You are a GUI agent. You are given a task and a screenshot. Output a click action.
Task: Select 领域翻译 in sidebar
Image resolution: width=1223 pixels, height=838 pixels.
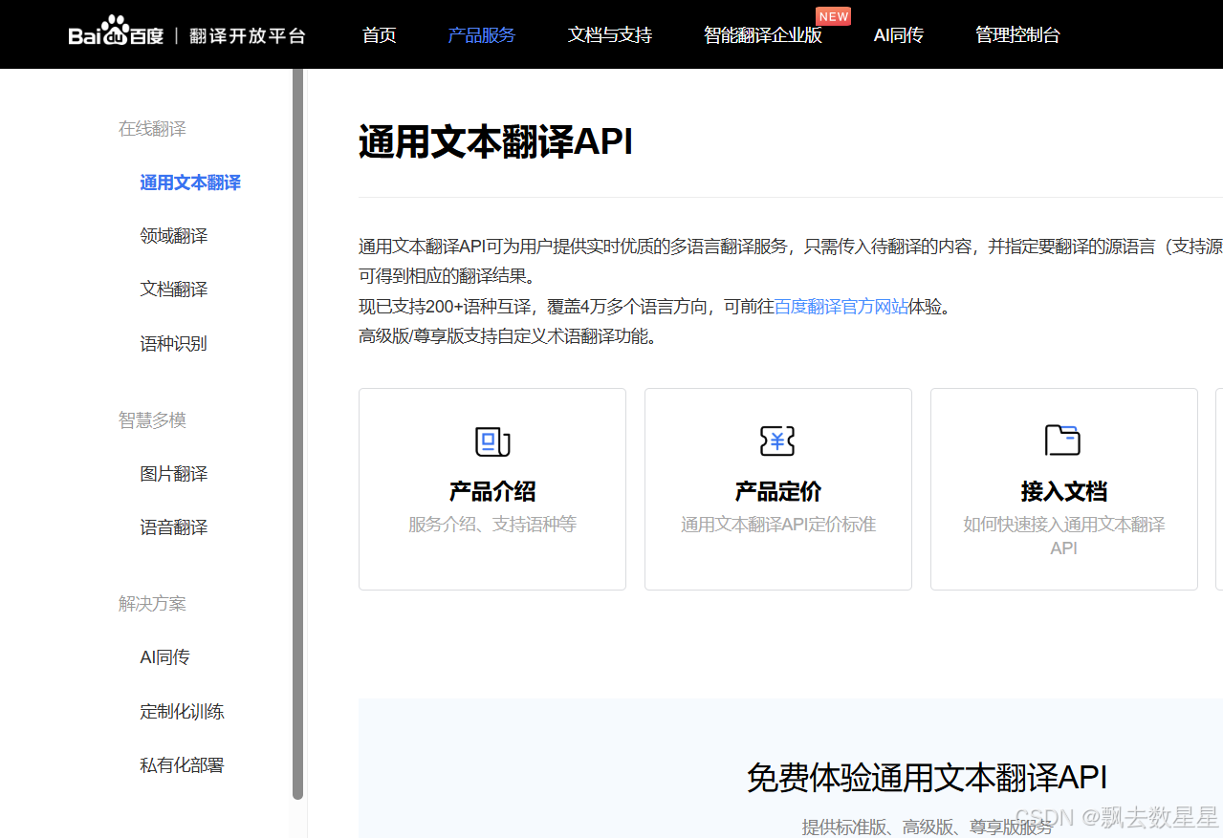pos(174,236)
